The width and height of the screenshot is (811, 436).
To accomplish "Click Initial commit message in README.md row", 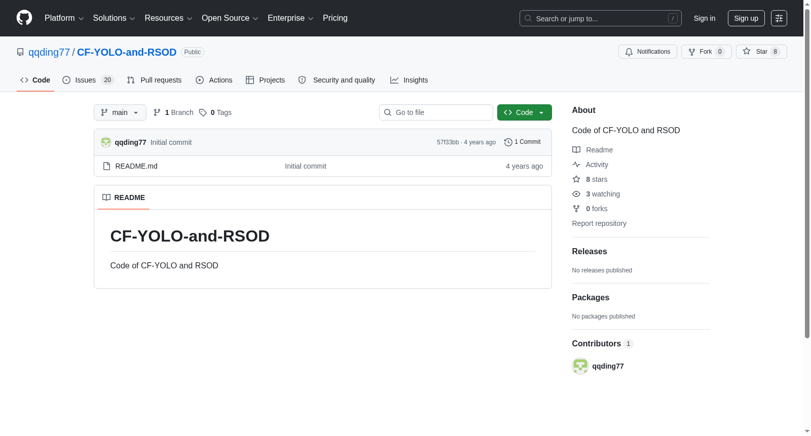I will point(306,166).
